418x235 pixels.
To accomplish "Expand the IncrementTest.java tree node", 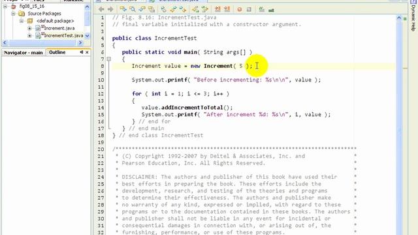I will (29, 35).
